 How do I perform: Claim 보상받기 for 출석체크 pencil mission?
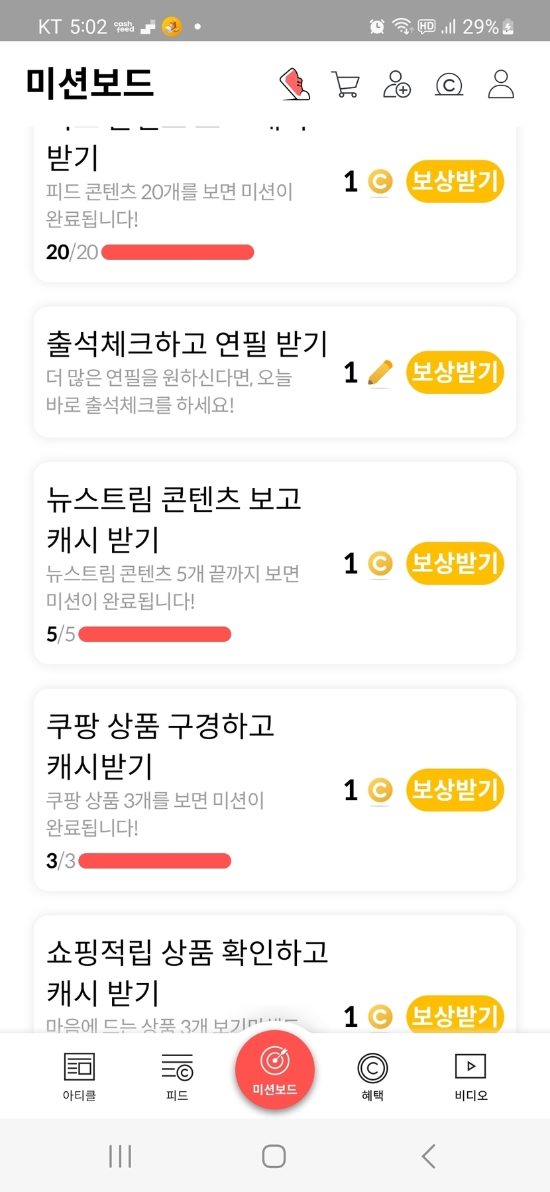coord(455,372)
